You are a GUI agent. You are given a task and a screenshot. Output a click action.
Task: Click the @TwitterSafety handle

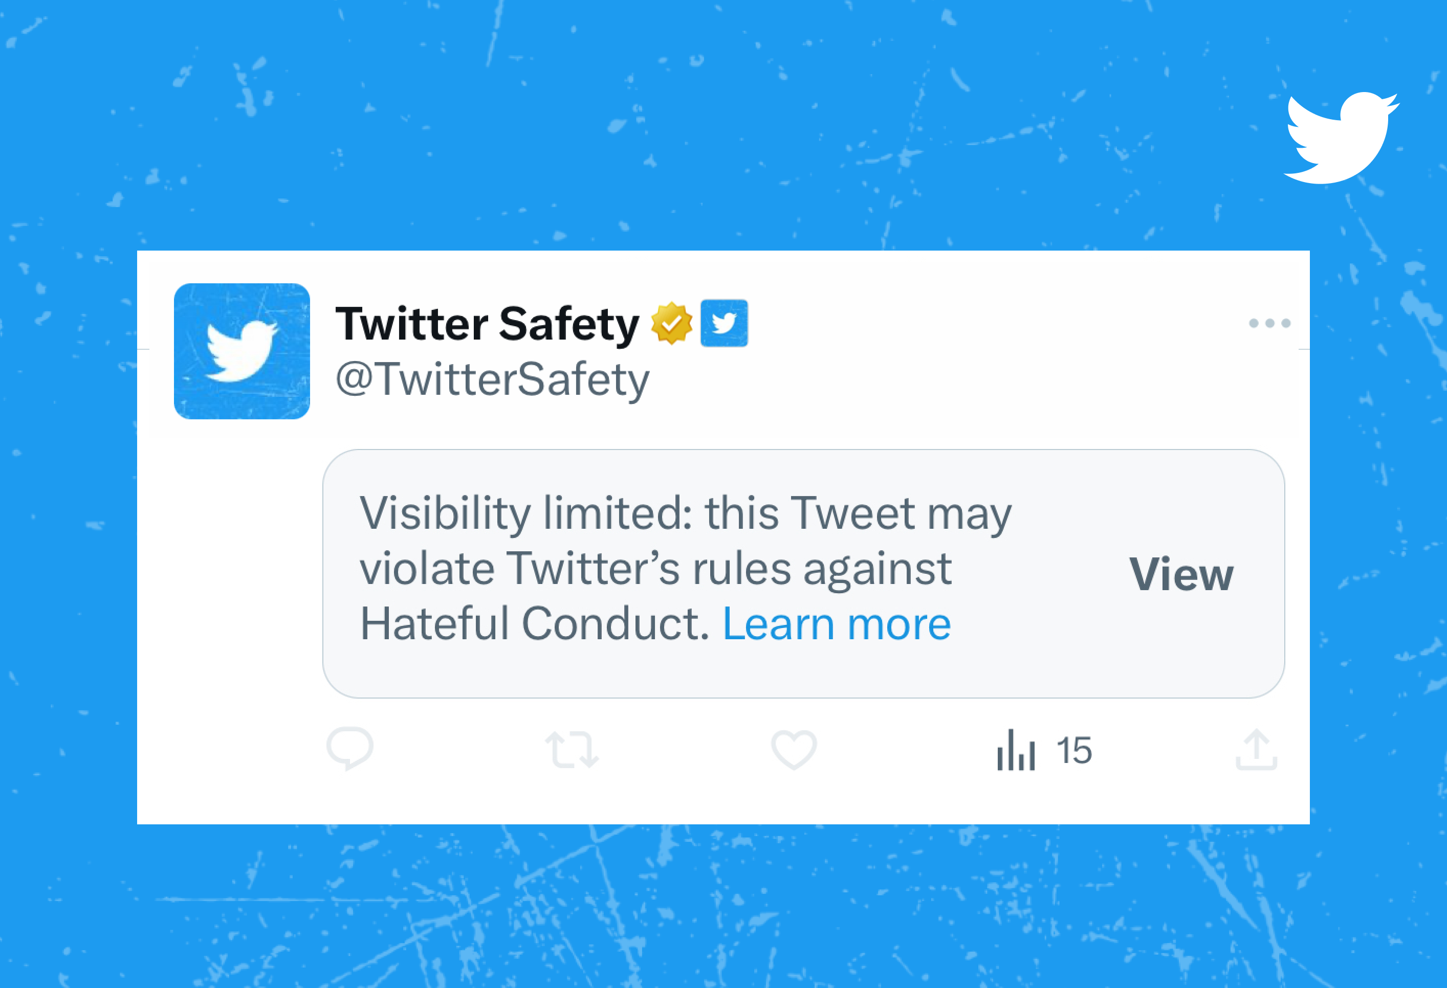click(492, 379)
